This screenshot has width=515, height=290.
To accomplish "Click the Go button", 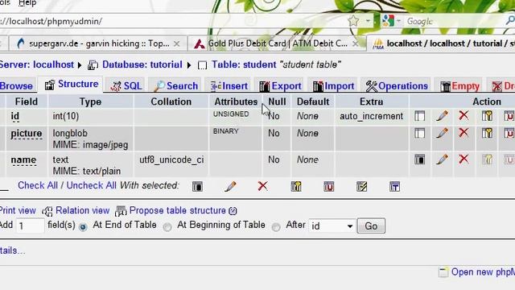I will click(371, 226).
